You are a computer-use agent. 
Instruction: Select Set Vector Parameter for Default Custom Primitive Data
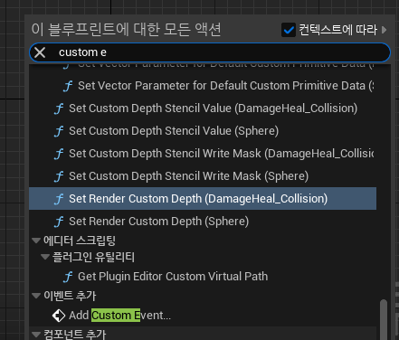click(203, 86)
